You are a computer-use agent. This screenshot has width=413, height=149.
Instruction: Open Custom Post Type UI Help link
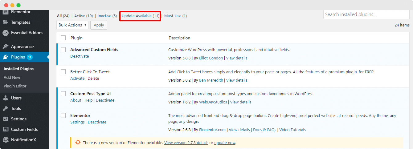tap(88, 100)
